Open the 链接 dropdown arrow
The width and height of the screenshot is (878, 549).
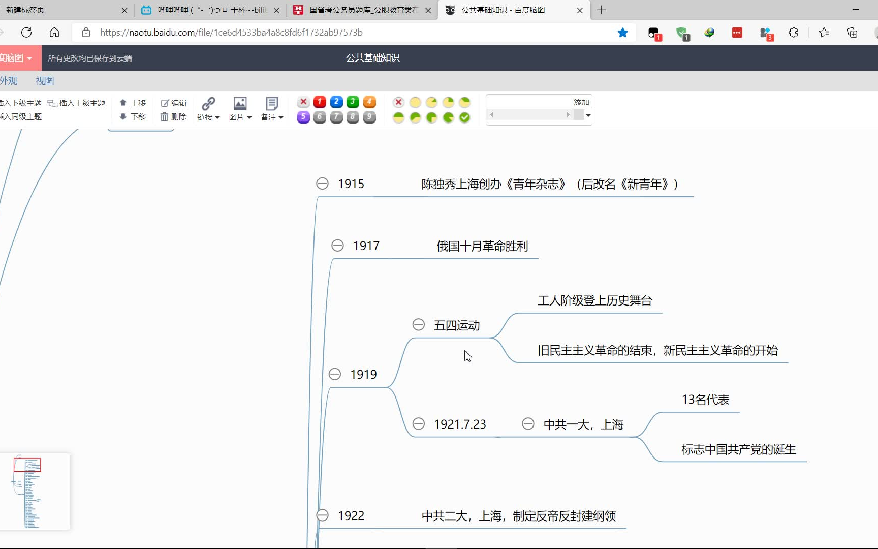tap(217, 117)
